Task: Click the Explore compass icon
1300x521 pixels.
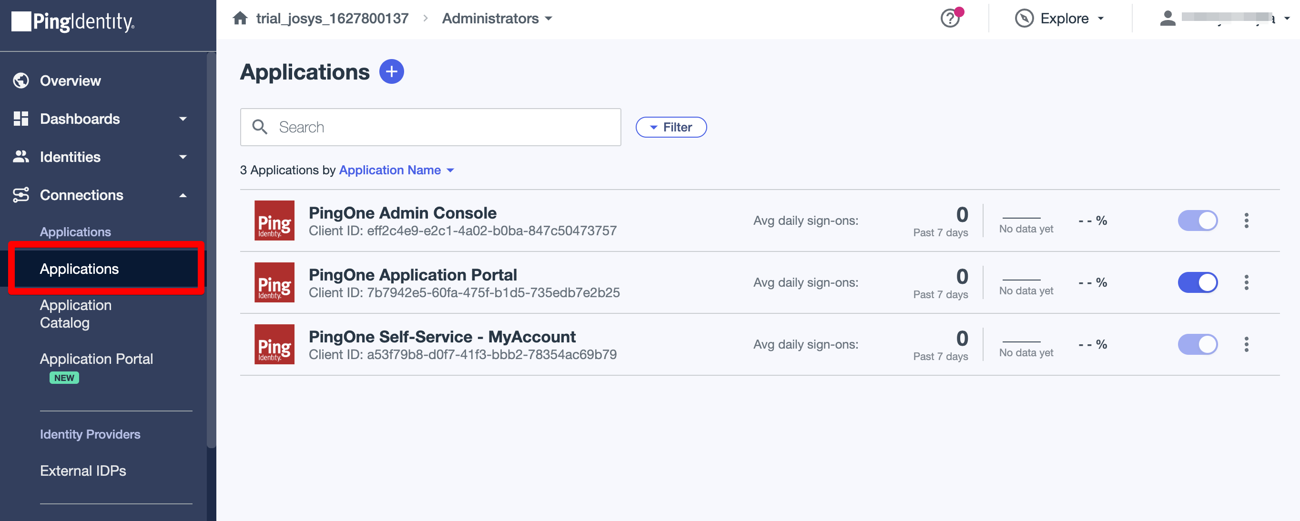Action: coord(1024,19)
